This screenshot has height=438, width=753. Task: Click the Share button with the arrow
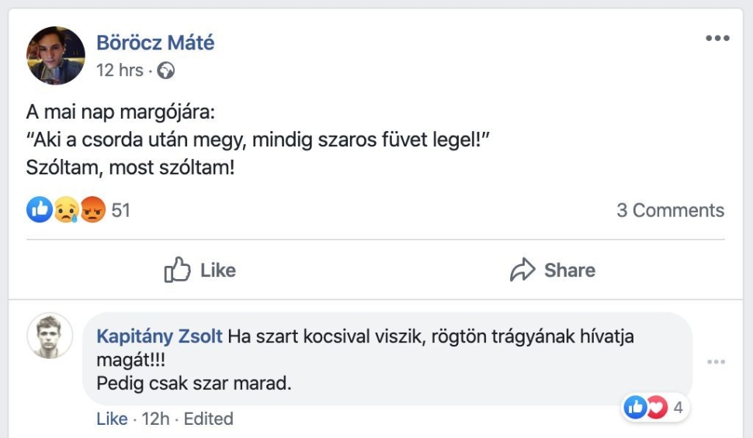coord(553,270)
